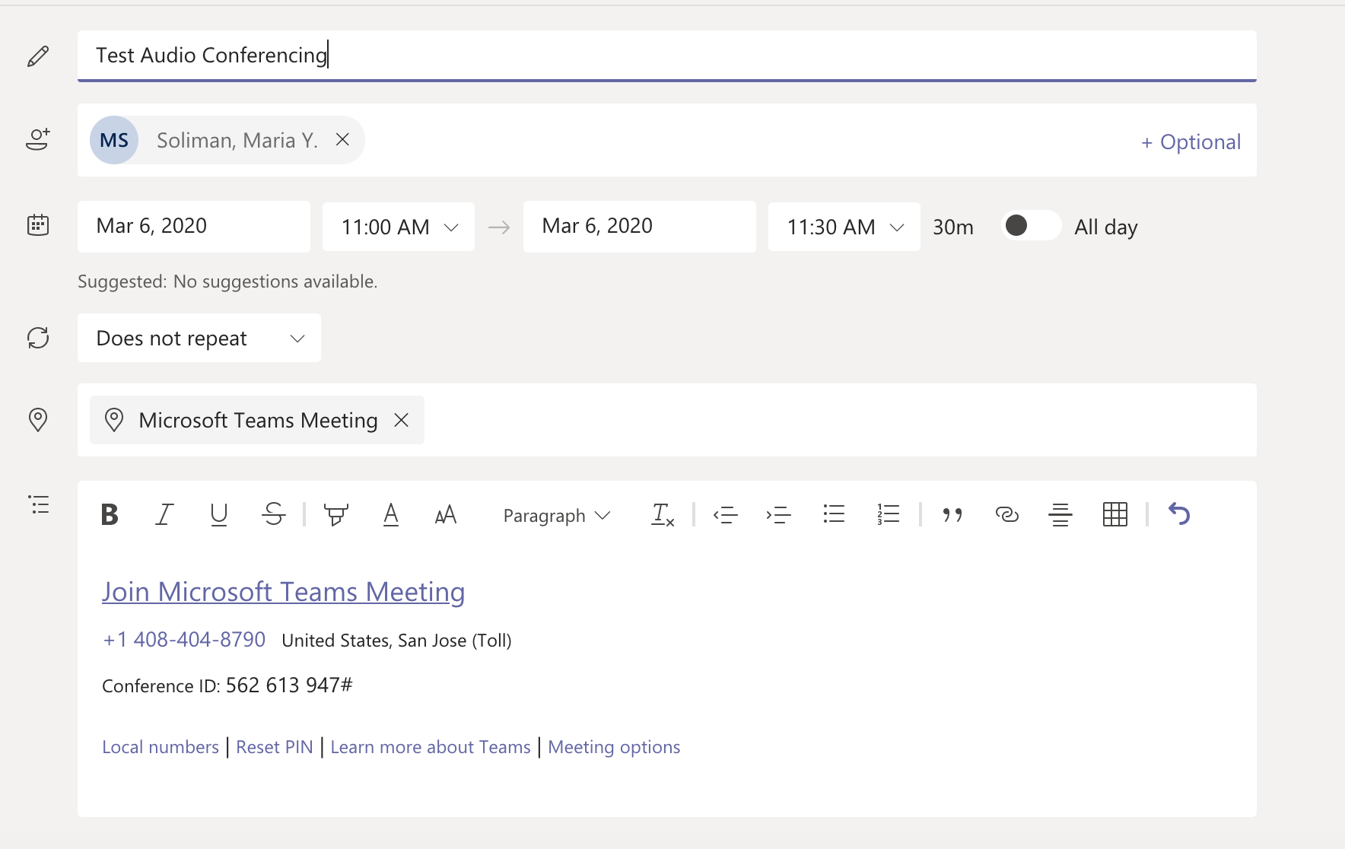Click the Bold formatting icon
The height and width of the screenshot is (849, 1345).
(110, 515)
